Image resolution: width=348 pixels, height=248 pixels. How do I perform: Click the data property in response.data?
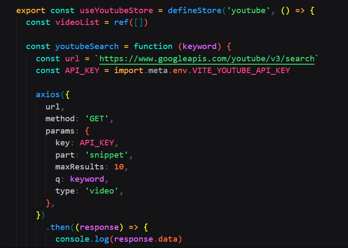tap(168, 240)
